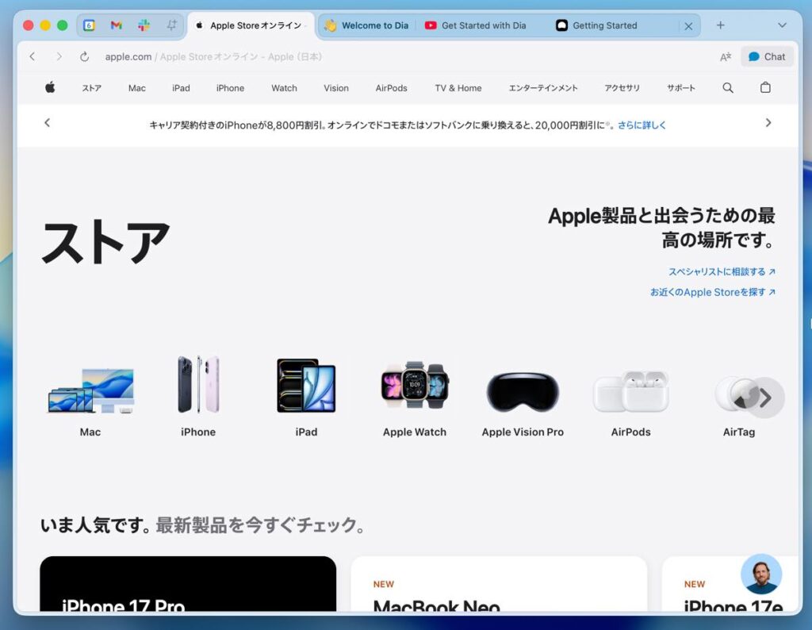Image resolution: width=812 pixels, height=630 pixels.
Task: Open the Chat assistant button
Action: pos(767,57)
